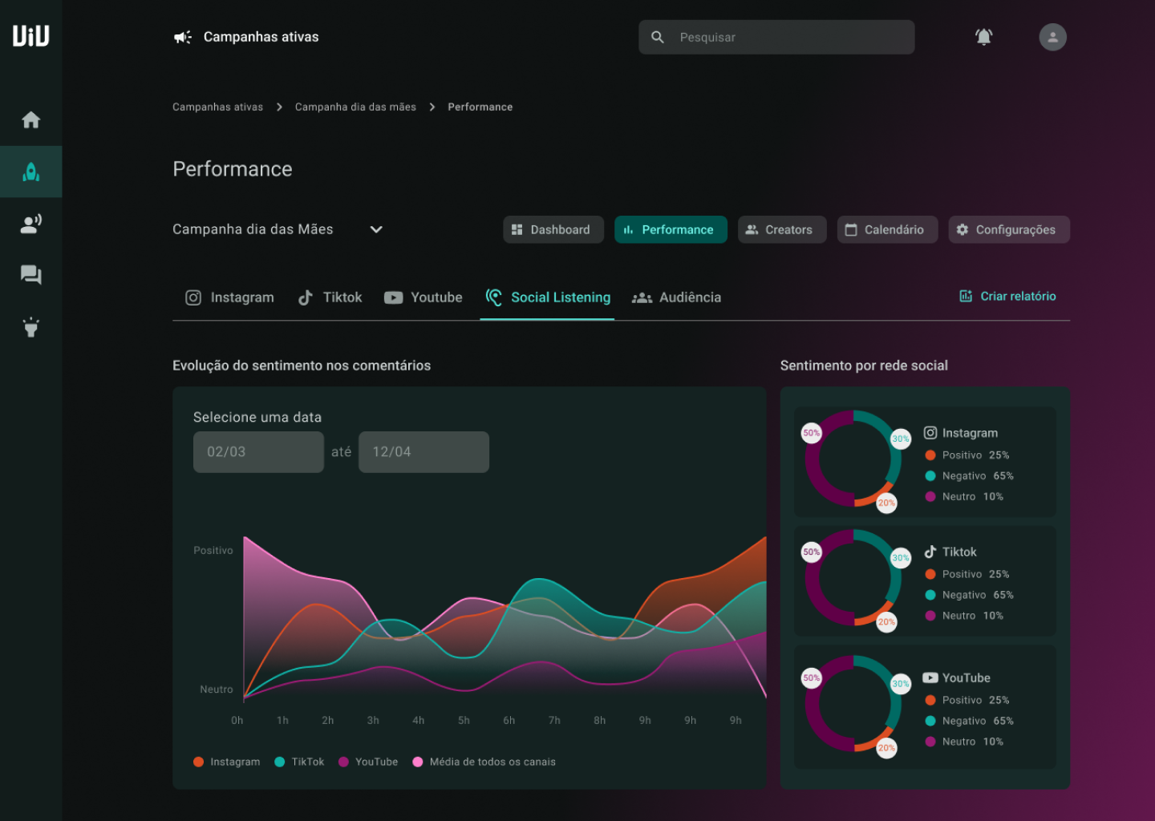Image resolution: width=1155 pixels, height=821 pixels.
Task: Click the Neutro axis label on chart
Action: [217, 690]
